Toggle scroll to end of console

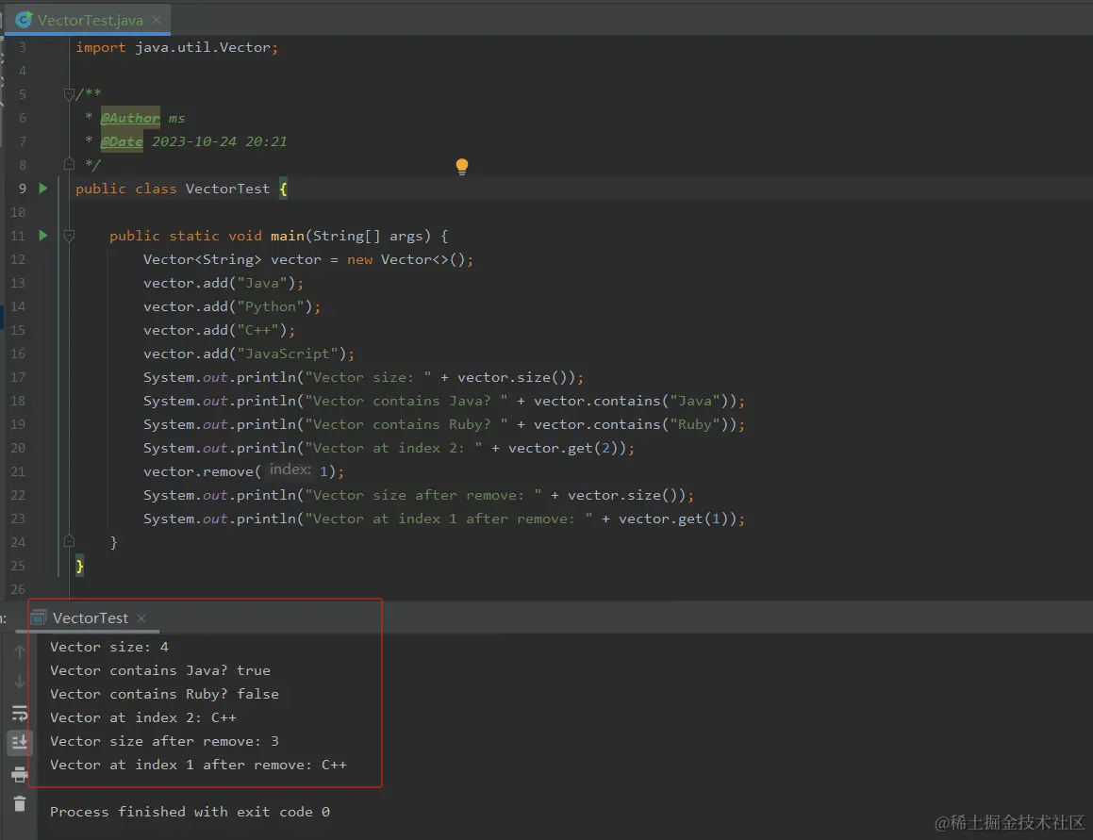click(x=20, y=742)
